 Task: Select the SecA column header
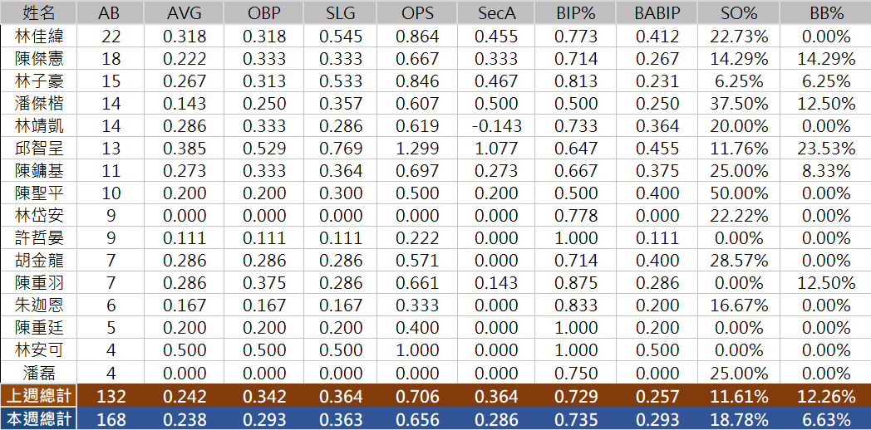coord(497,12)
